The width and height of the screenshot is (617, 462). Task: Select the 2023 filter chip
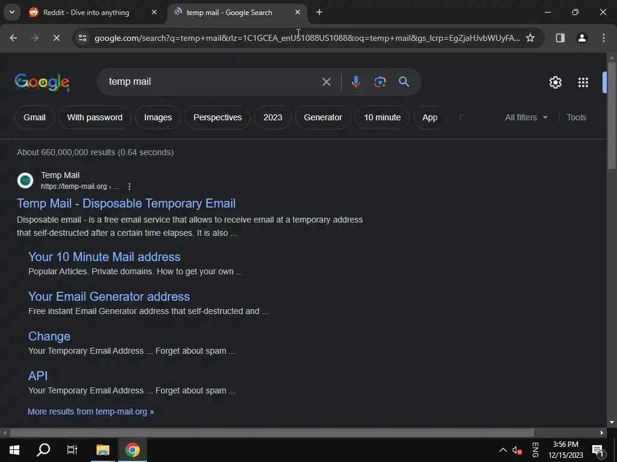pyautogui.click(x=273, y=117)
